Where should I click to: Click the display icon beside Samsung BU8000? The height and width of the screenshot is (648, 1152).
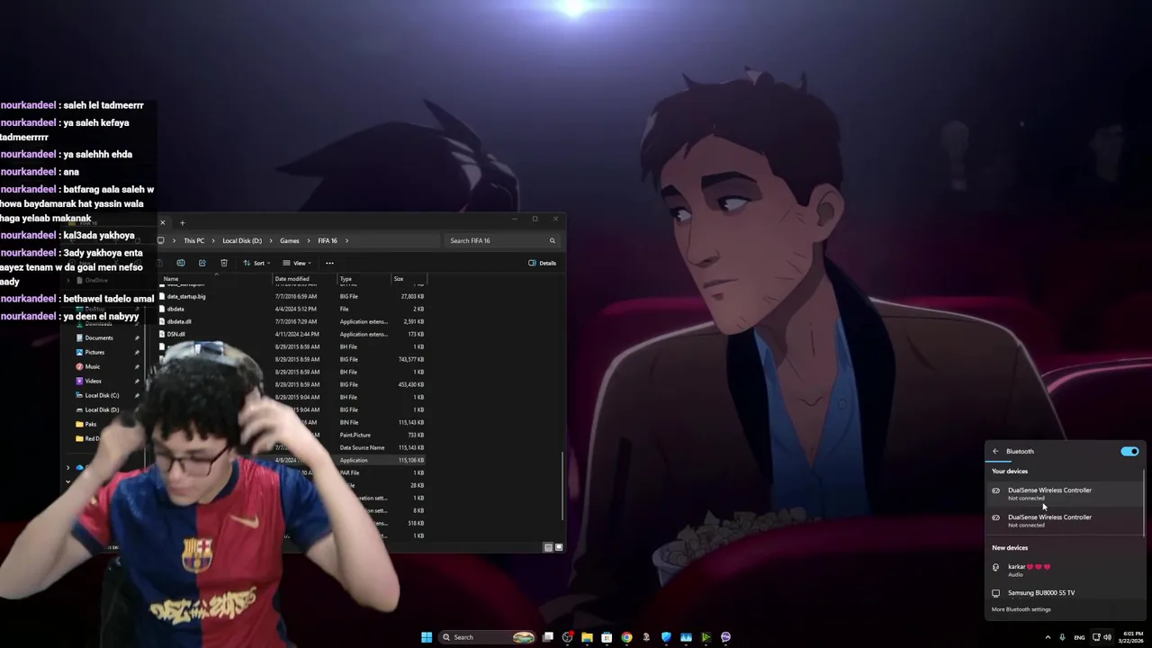coord(995,593)
